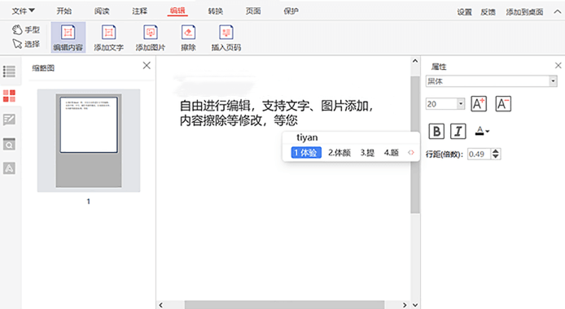Switch to the 保护 tab

(x=291, y=11)
